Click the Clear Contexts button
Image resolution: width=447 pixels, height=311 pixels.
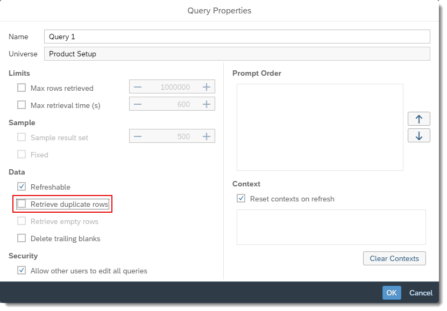[394, 258]
